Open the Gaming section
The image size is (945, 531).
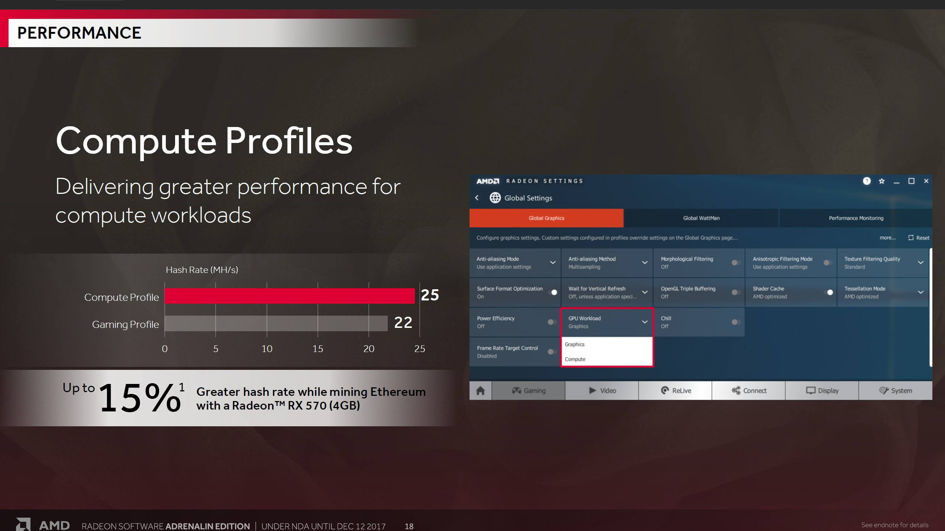(x=528, y=390)
